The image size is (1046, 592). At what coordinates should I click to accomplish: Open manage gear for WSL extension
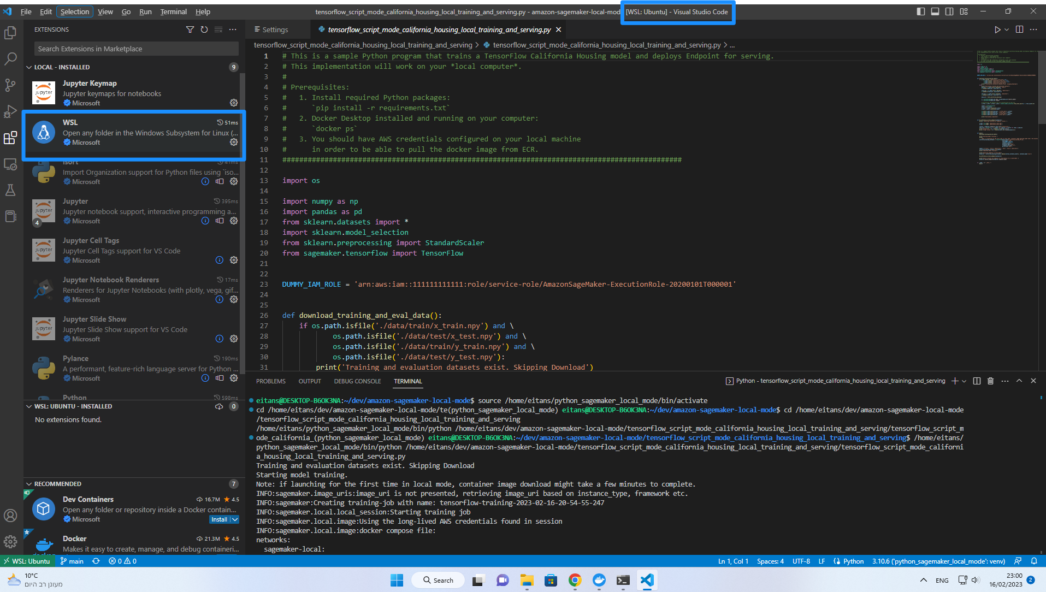point(234,142)
